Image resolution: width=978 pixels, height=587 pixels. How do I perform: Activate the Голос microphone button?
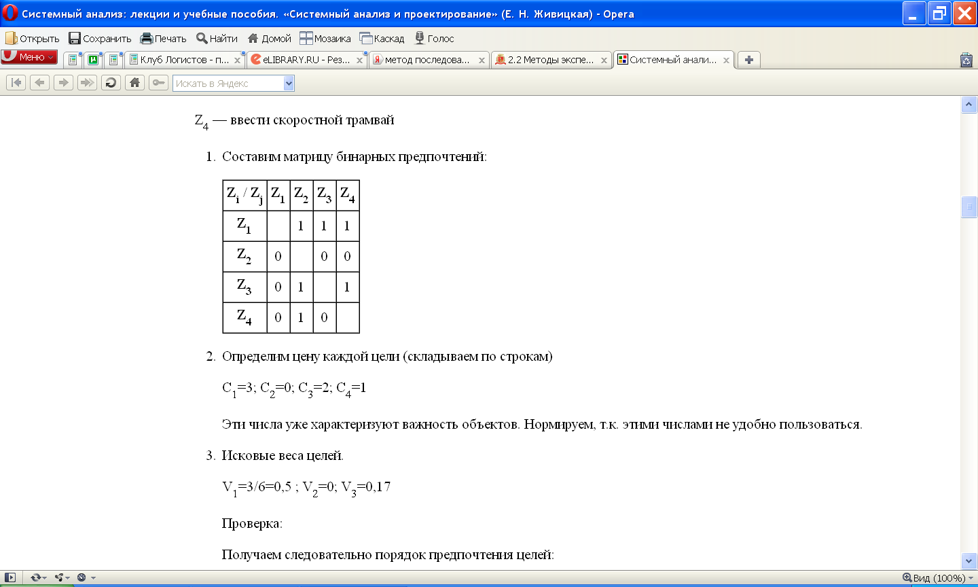pyautogui.click(x=435, y=39)
